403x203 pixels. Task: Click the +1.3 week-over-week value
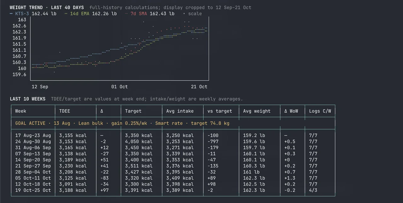pyautogui.click(x=290, y=178)
